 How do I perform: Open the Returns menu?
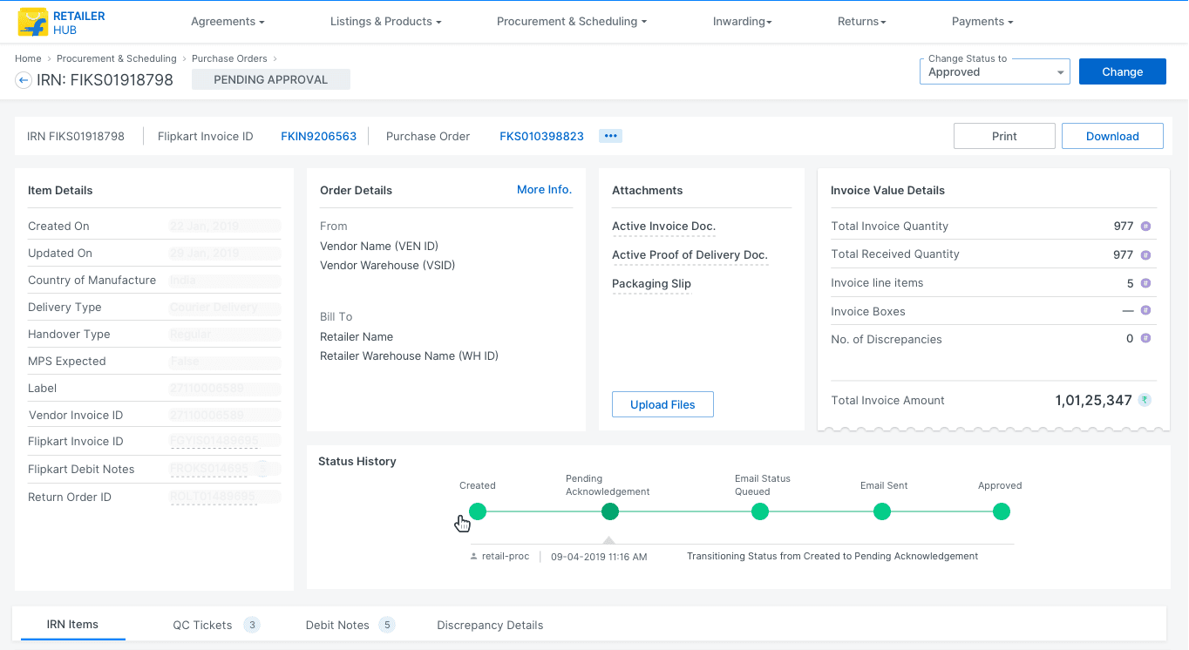point(861,22)
